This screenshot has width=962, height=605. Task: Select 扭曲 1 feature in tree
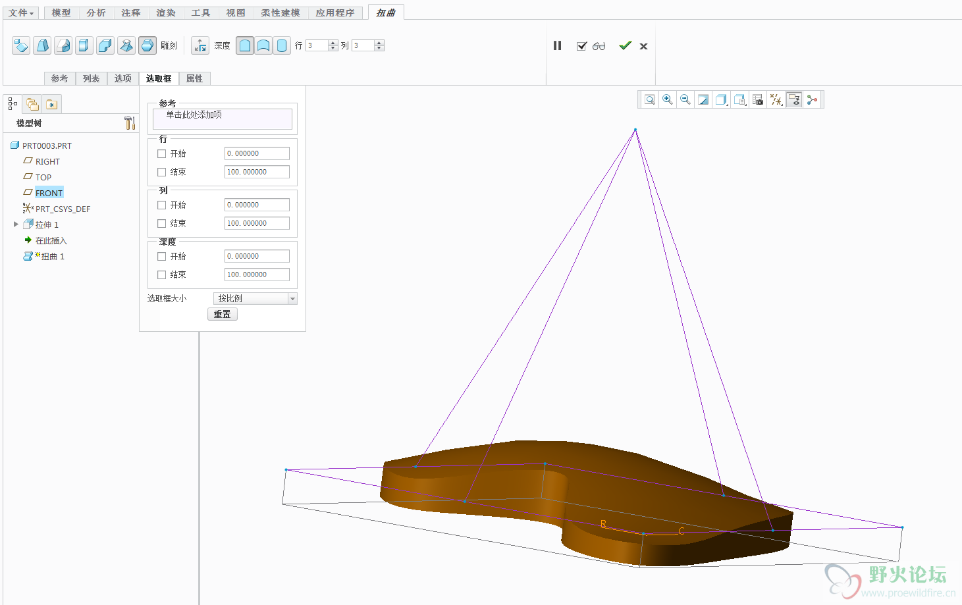pyautogui.click(x=53, y=256)
